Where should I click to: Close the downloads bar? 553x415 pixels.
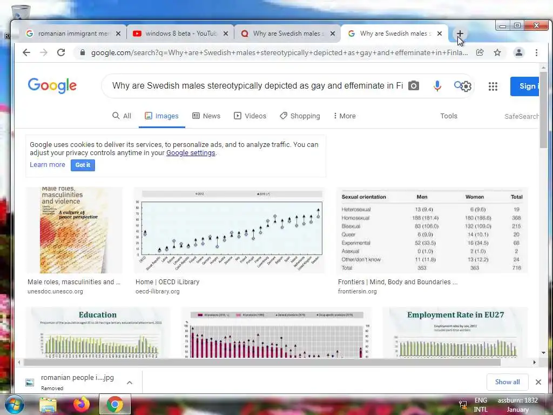point(538,382)
